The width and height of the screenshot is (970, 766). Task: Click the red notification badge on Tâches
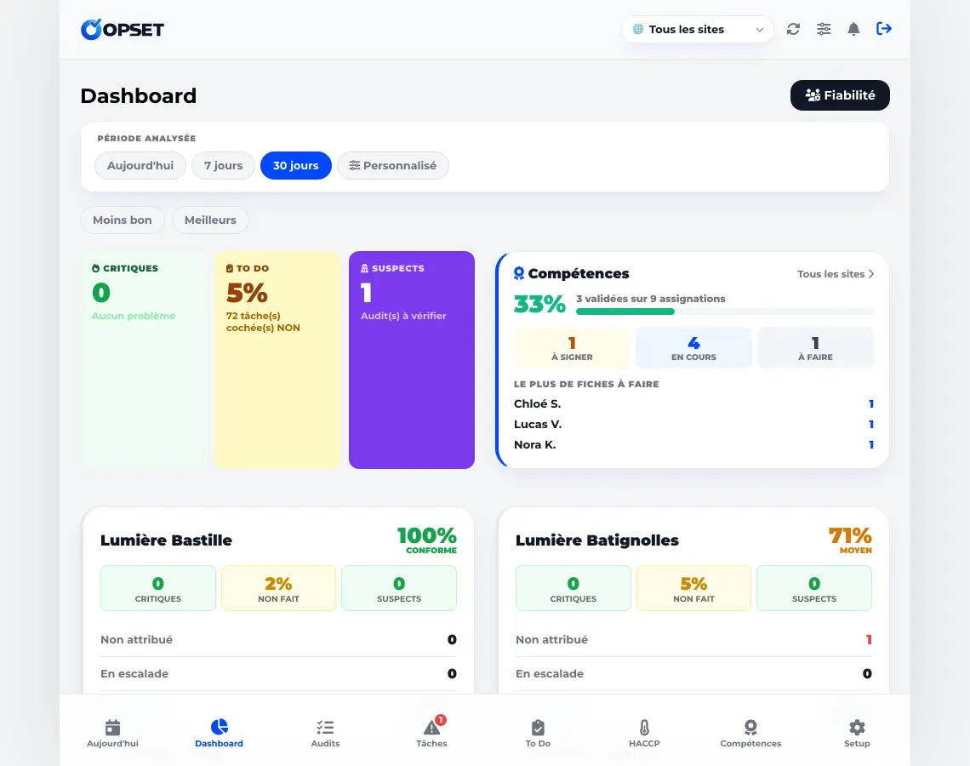(441, 719)
